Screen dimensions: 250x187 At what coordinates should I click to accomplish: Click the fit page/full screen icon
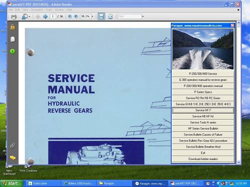coord(110,16)
